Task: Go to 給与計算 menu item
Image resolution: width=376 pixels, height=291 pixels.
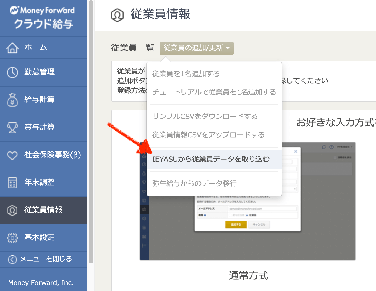Action: pyautogui.click(x=43, y=100)
